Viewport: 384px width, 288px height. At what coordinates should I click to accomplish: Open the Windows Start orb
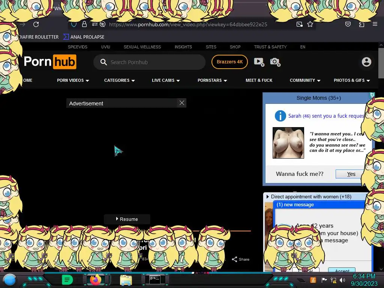pyautogui.click(x=10, y=280)
